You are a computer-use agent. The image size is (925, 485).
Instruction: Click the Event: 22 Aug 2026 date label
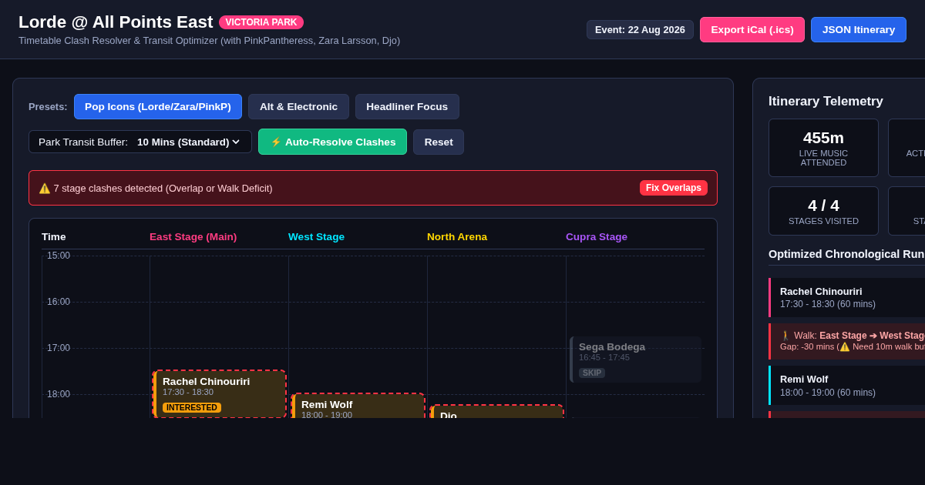click(640, 30)
